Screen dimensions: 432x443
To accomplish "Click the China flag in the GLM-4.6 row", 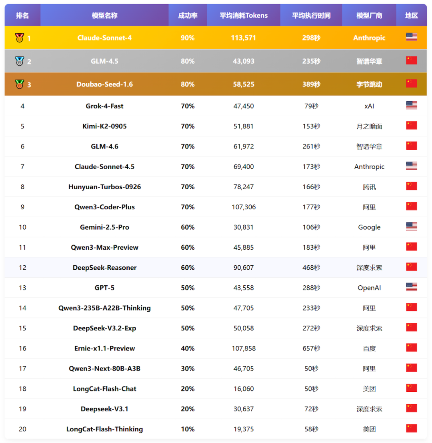I will (x=411, y=146).
